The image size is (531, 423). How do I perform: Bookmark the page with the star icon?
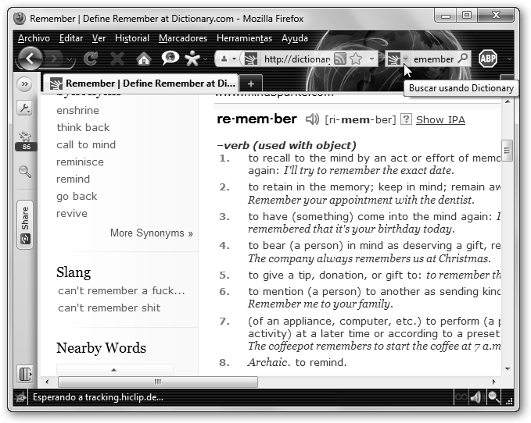[x=356, y=59]
